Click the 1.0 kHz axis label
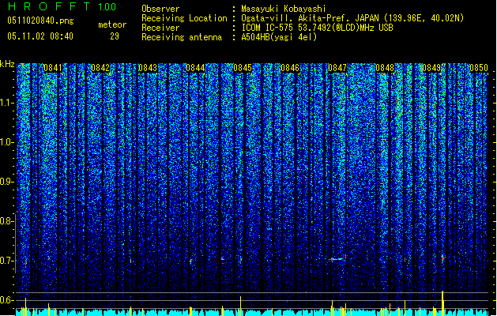 tap(7, 142)
